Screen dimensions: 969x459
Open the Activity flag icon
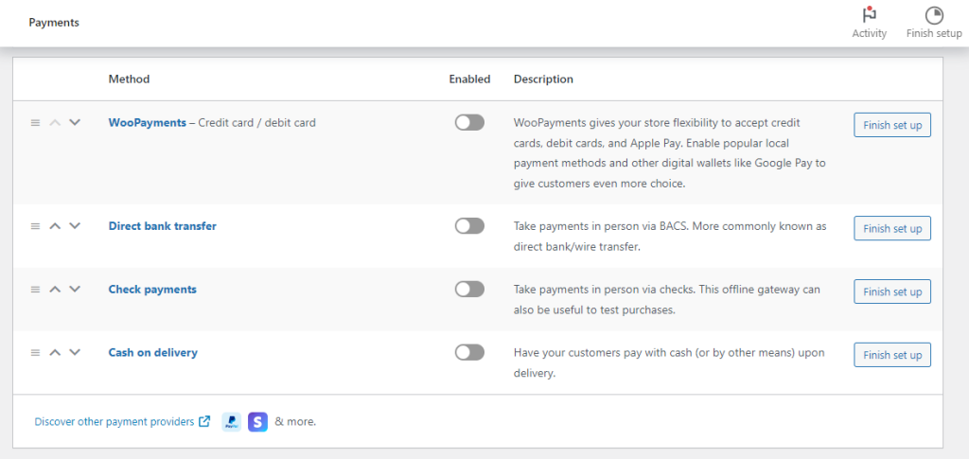tap(869, 16)
